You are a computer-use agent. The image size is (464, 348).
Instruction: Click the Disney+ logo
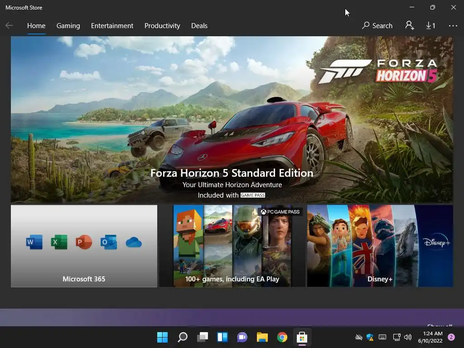pyautogui.click(x=436, y=242)
